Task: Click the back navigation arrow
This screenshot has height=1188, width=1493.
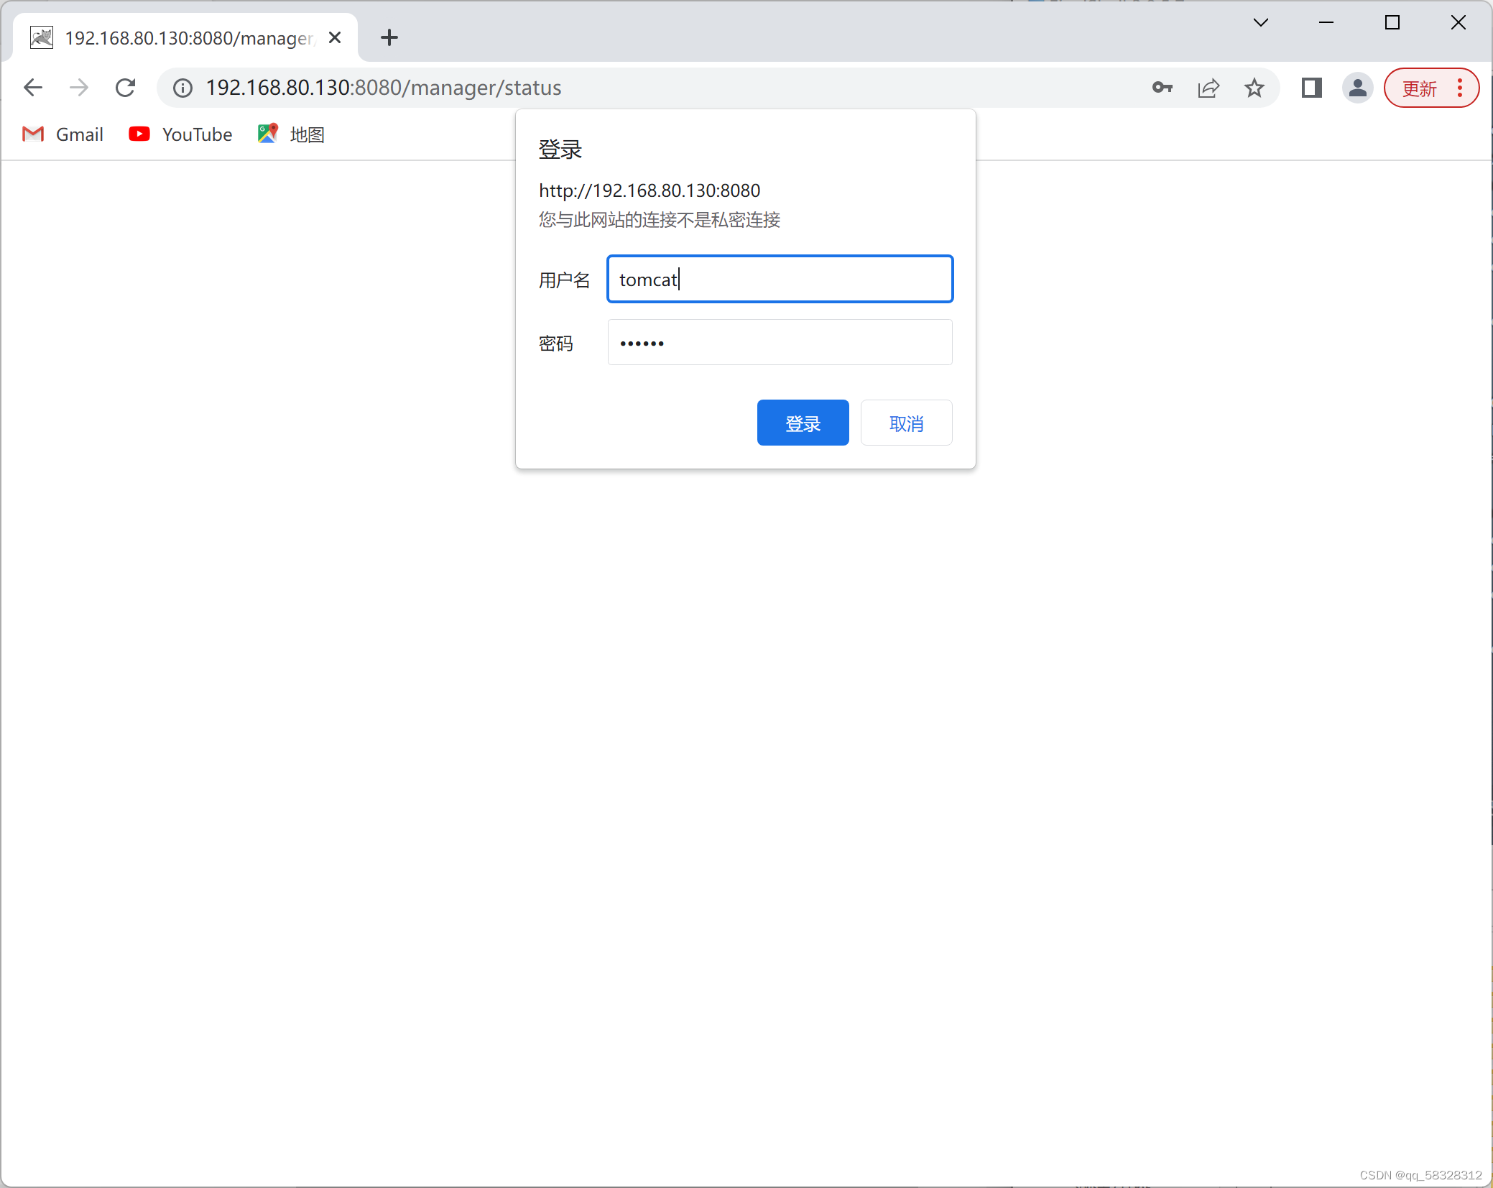Action: pos(33,88)
